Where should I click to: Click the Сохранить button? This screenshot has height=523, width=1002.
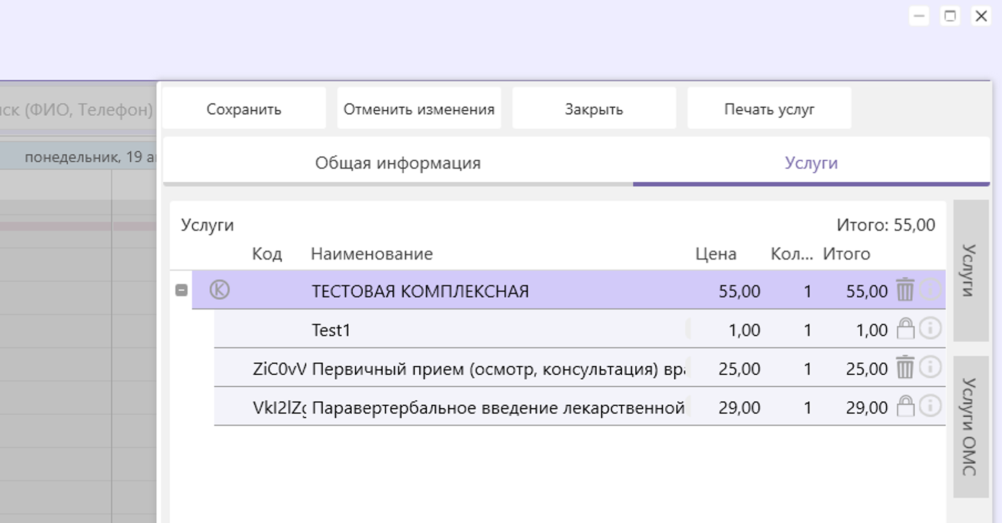[x=244, y=109]
